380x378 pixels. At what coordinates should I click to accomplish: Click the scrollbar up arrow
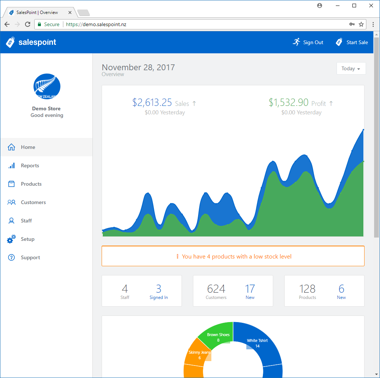click(376, 34)
